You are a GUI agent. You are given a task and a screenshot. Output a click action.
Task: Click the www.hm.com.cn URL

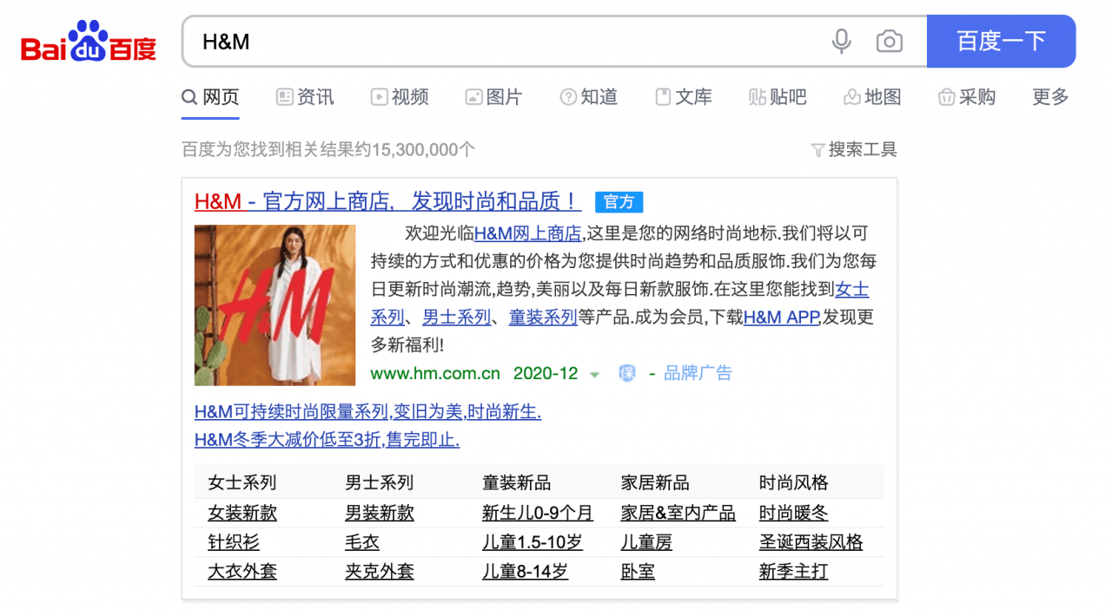(435, 373)
